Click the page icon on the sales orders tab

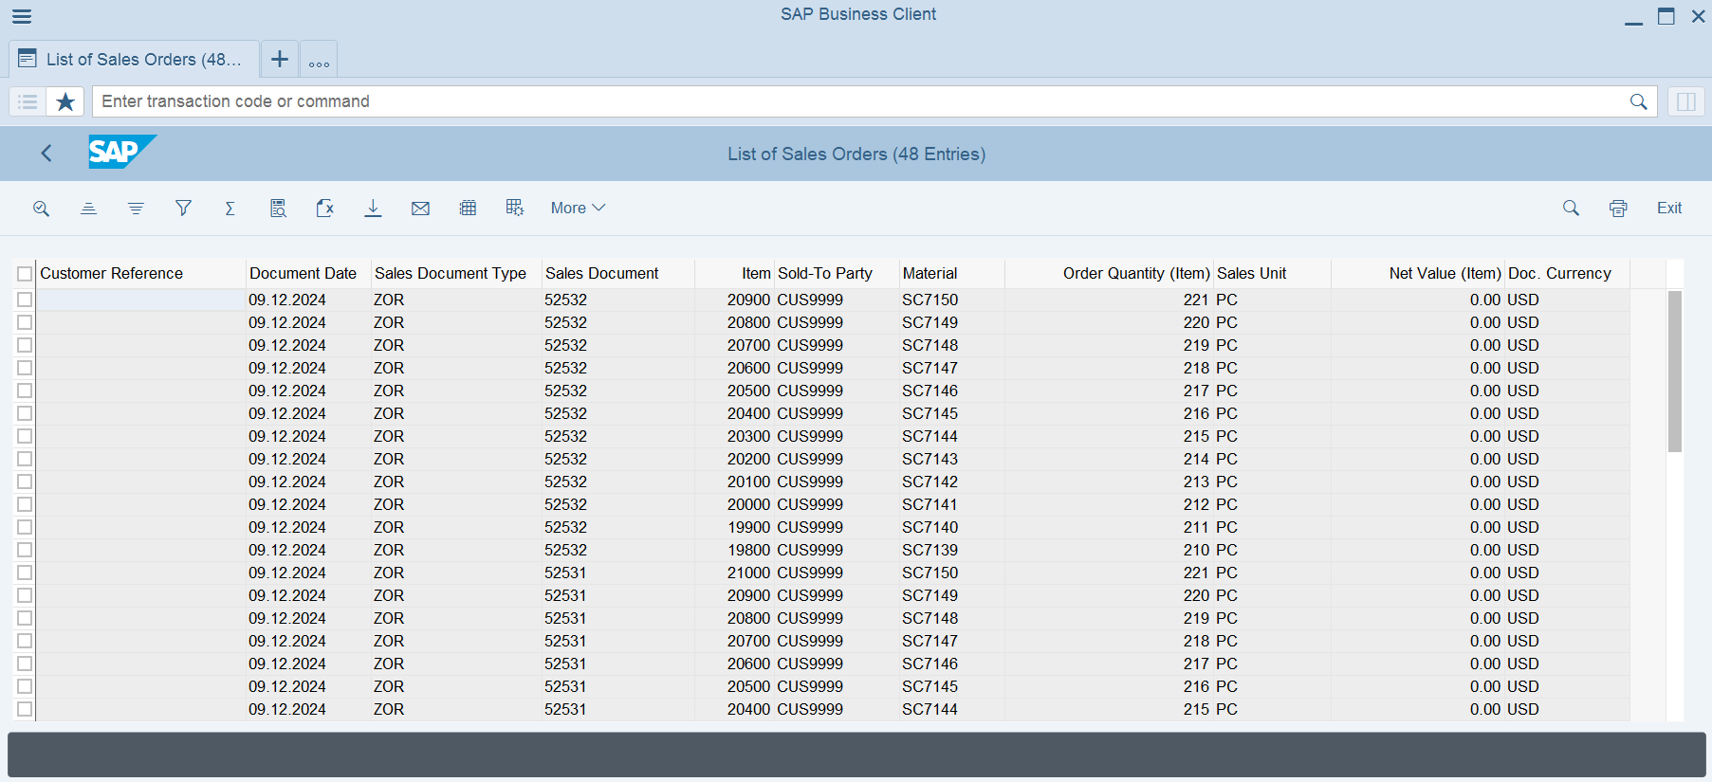coord(28,59)
